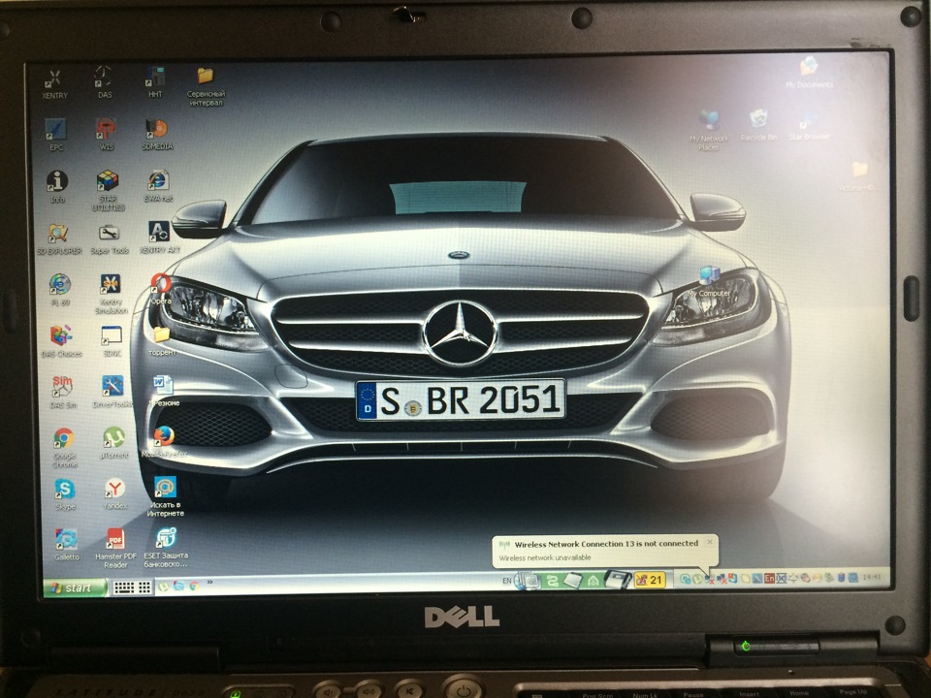Click the 'Wireless network unavailable' balloon text

[x=544, y=558]
